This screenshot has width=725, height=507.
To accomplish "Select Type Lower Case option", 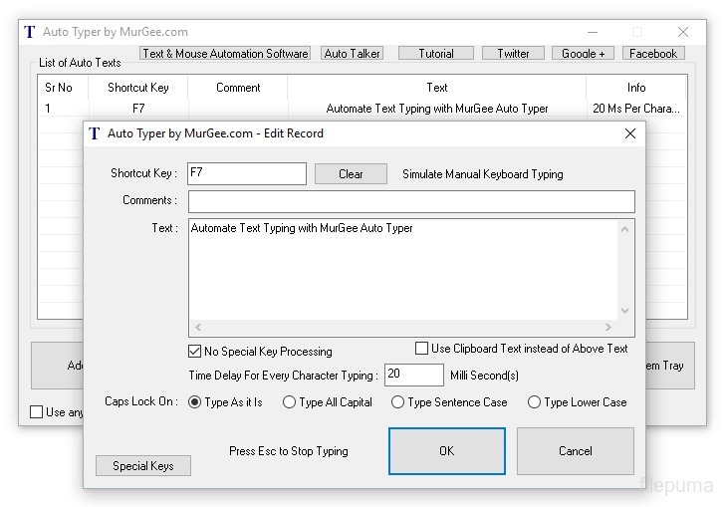I will tap(534, 402).
